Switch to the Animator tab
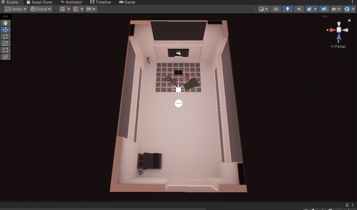Viewport: 357px width, 210px height. [71, 2]
